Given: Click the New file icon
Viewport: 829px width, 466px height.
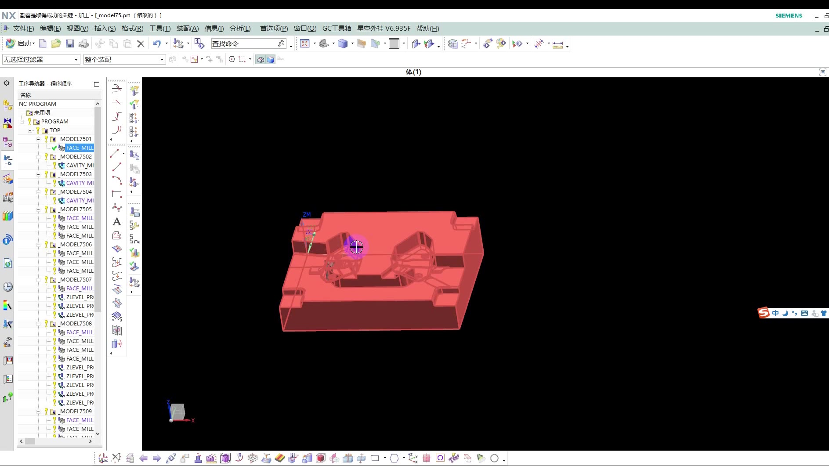Looking at the screenshot, I should click(x=43, y=43).
